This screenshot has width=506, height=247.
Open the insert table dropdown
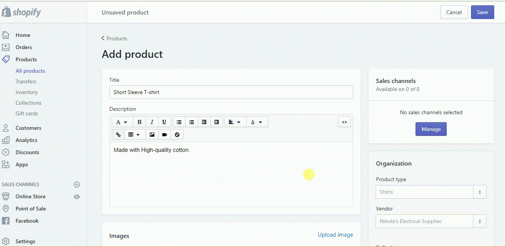[x=135, y=135]
